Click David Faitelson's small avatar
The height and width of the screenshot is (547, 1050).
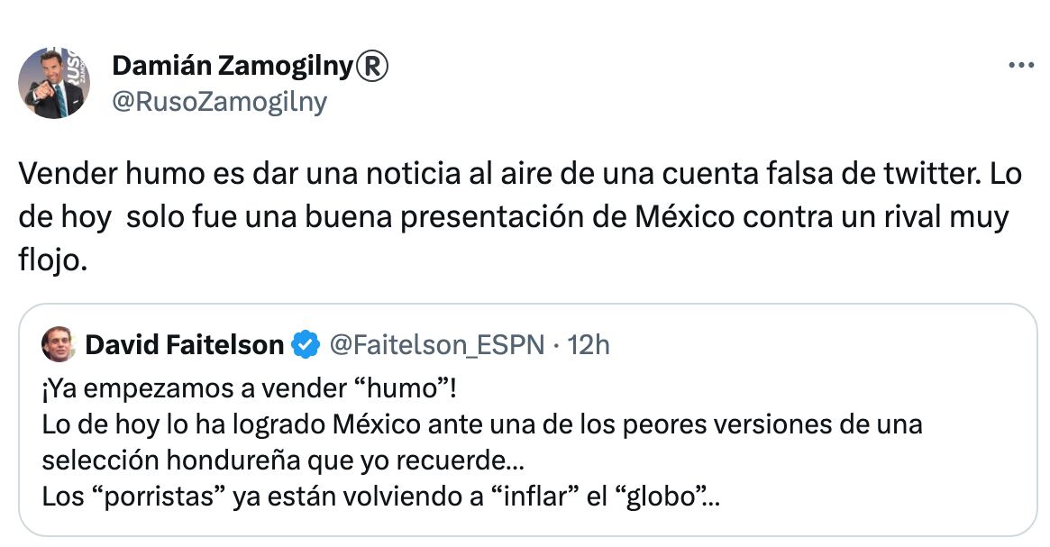pos(59,343)
